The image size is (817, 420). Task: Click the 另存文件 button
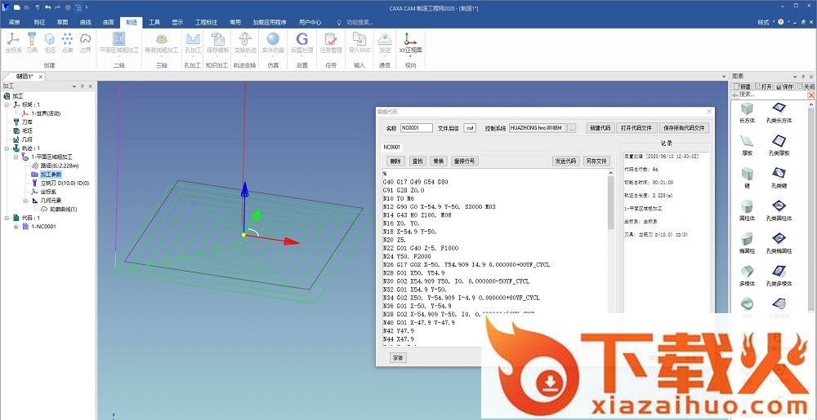(x=596, y=161)
